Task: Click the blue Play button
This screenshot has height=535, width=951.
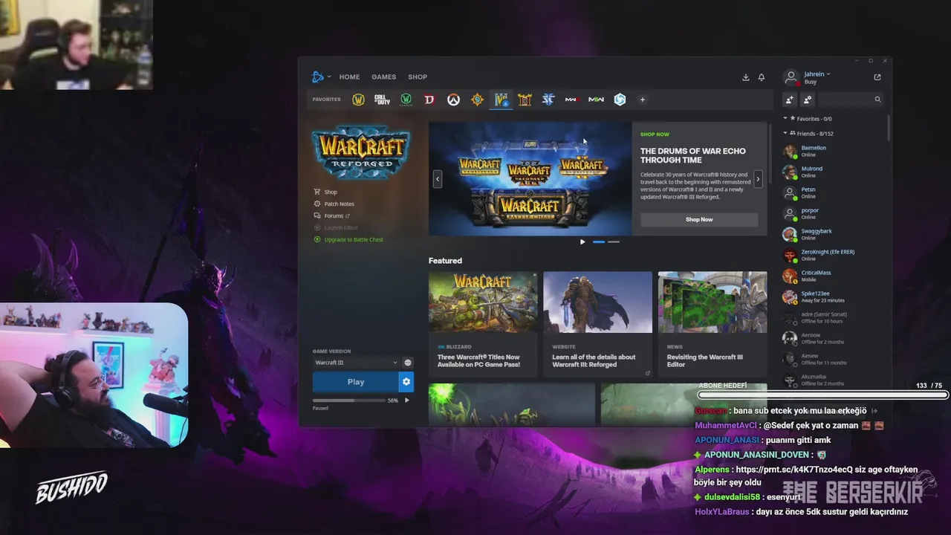Action: pyautogui.click(x=355, y=382)
